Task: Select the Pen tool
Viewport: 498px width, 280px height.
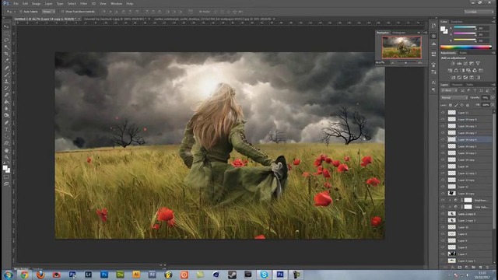Action: point(6,123)
